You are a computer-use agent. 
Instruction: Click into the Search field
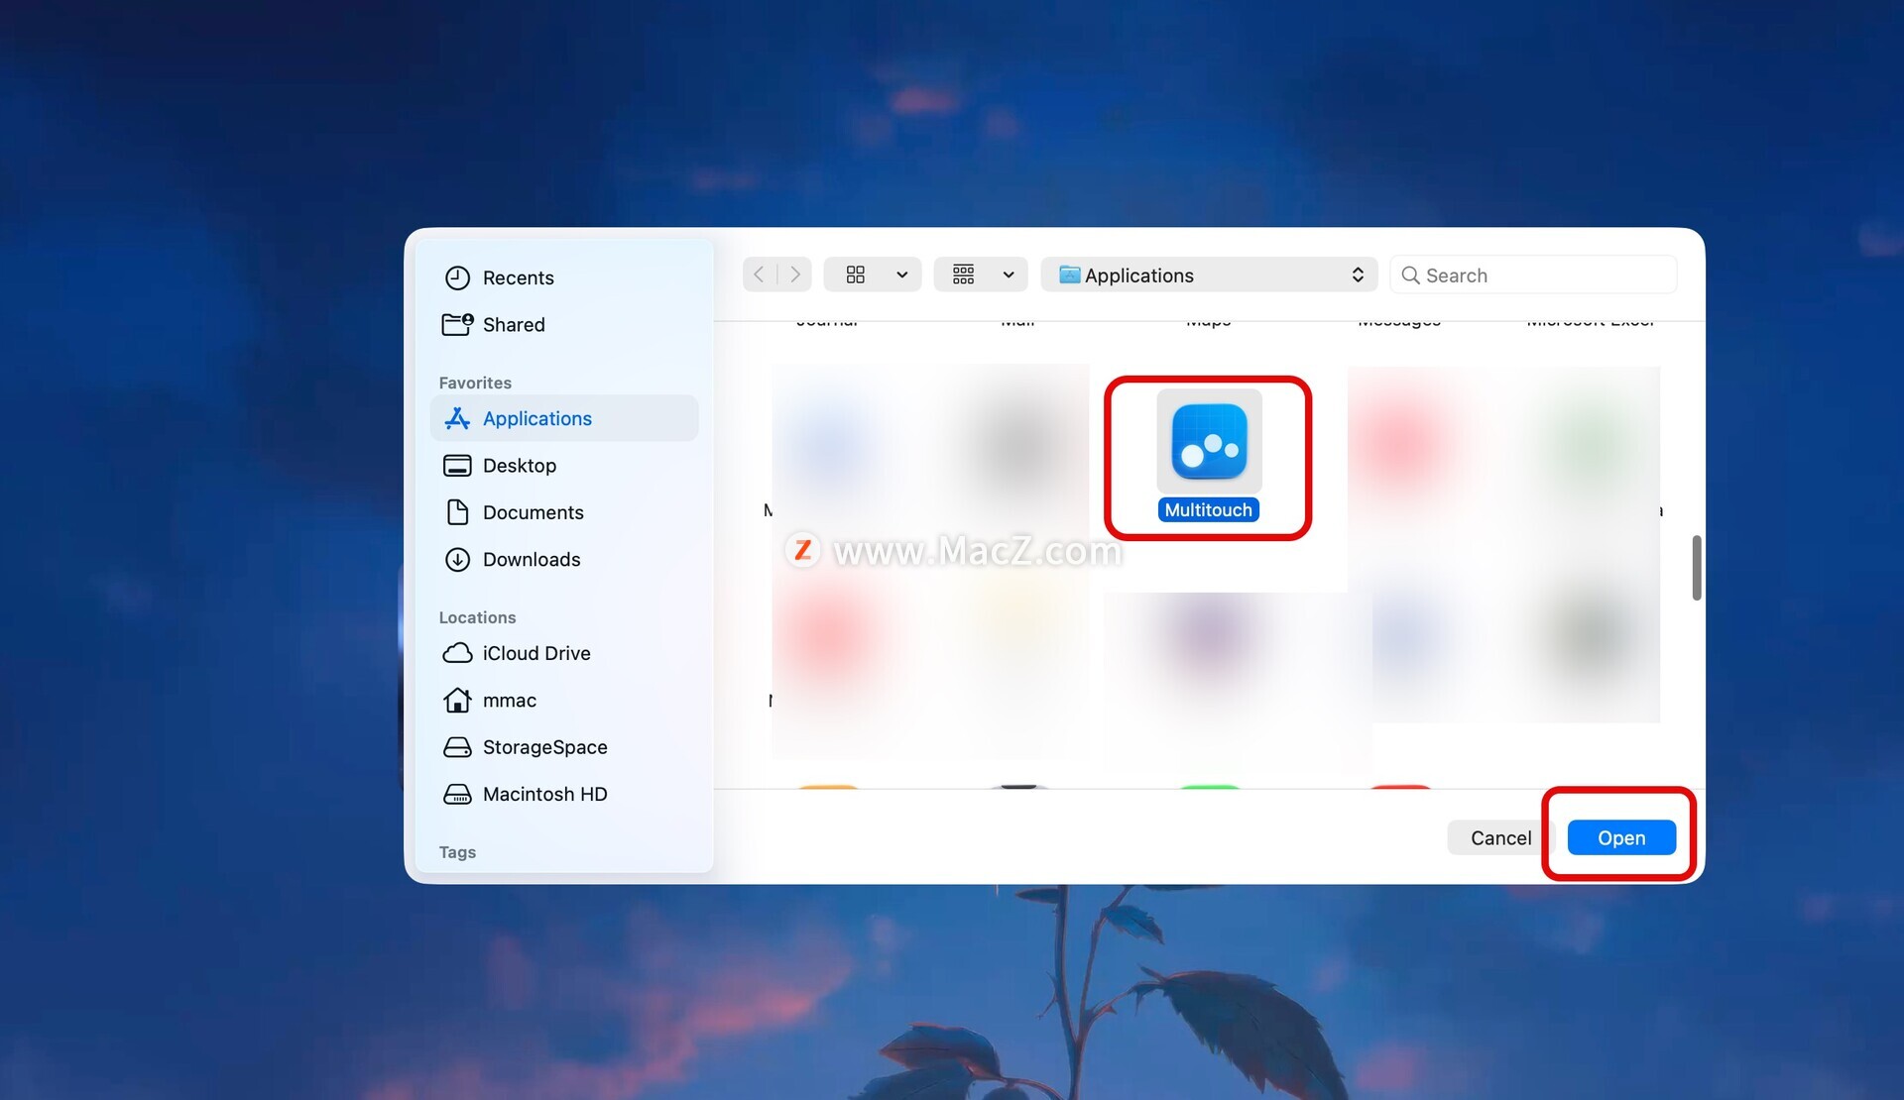point(1533,275)
